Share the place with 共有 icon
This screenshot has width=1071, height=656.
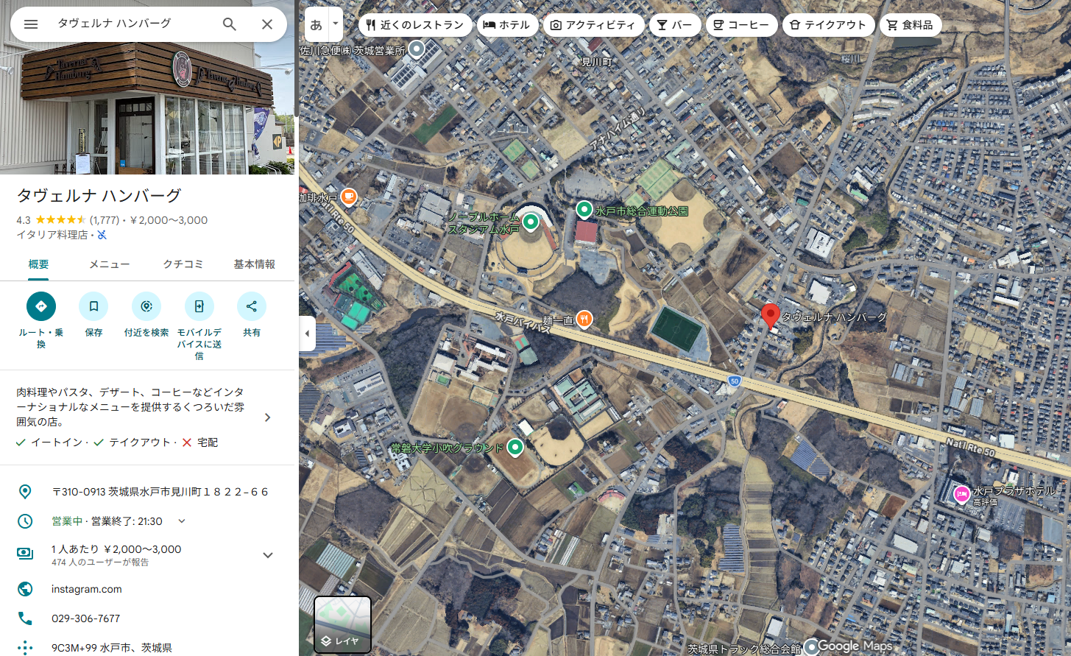252,306
